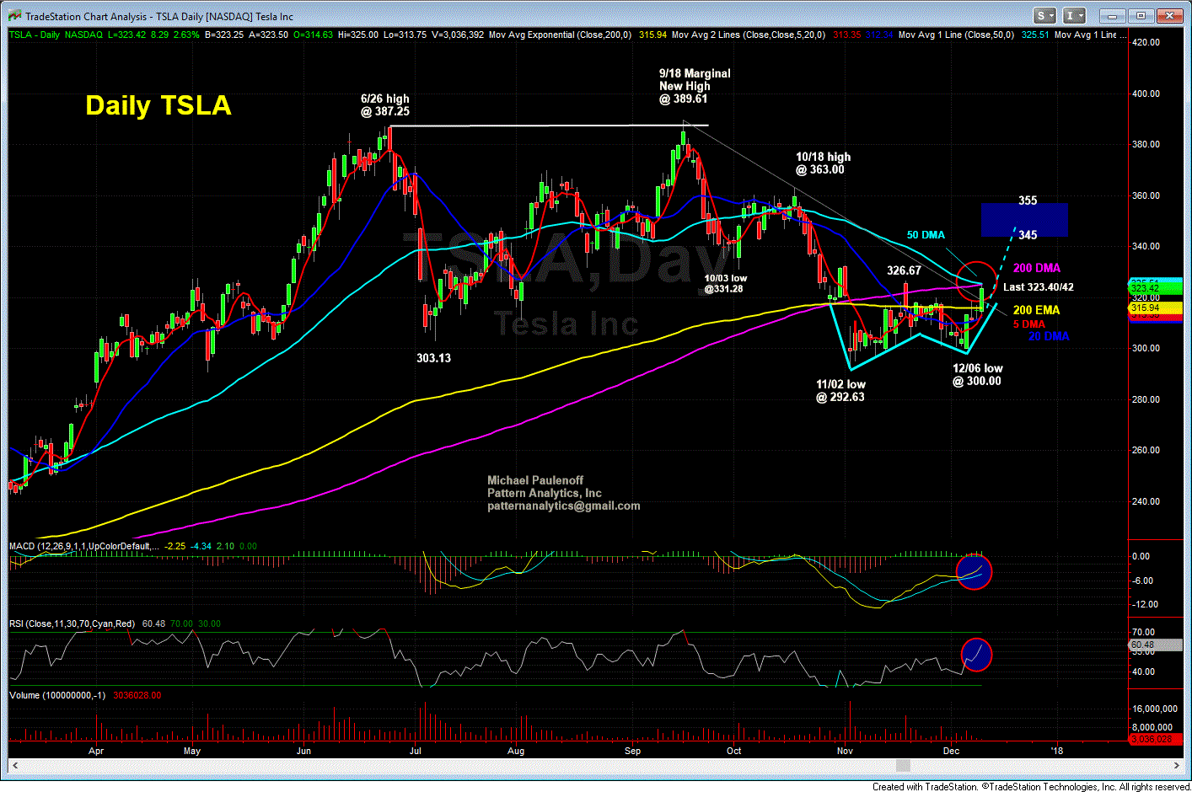1192x792 pixels.
Task: Click the 420.00 price axis label
Action: pos(1146,42)
